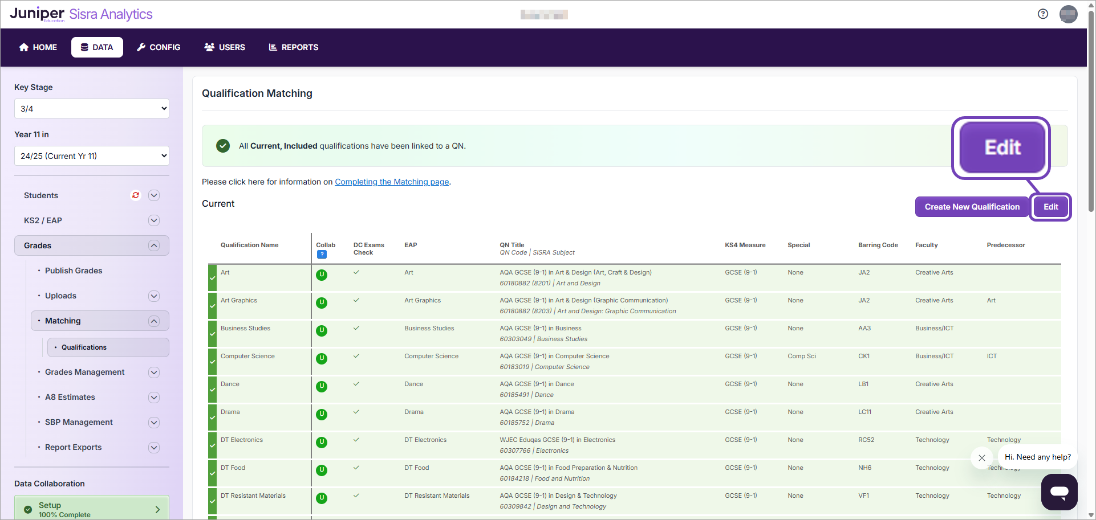
Task: Open the user profile avatar menu
Action: [x=1069, y=14]
